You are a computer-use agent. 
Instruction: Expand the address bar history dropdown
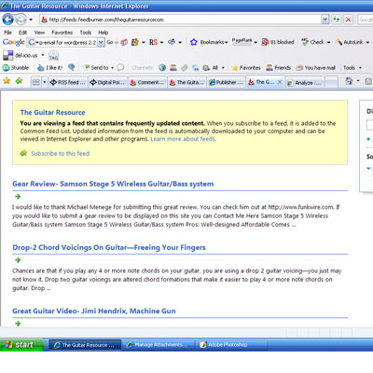pyautogui.click(x=325, y=20)
